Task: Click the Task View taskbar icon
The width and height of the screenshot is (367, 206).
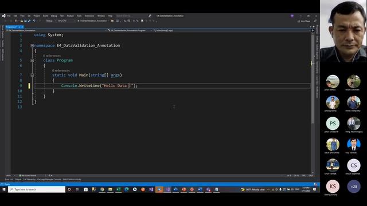Action: [x=77, y=189]
